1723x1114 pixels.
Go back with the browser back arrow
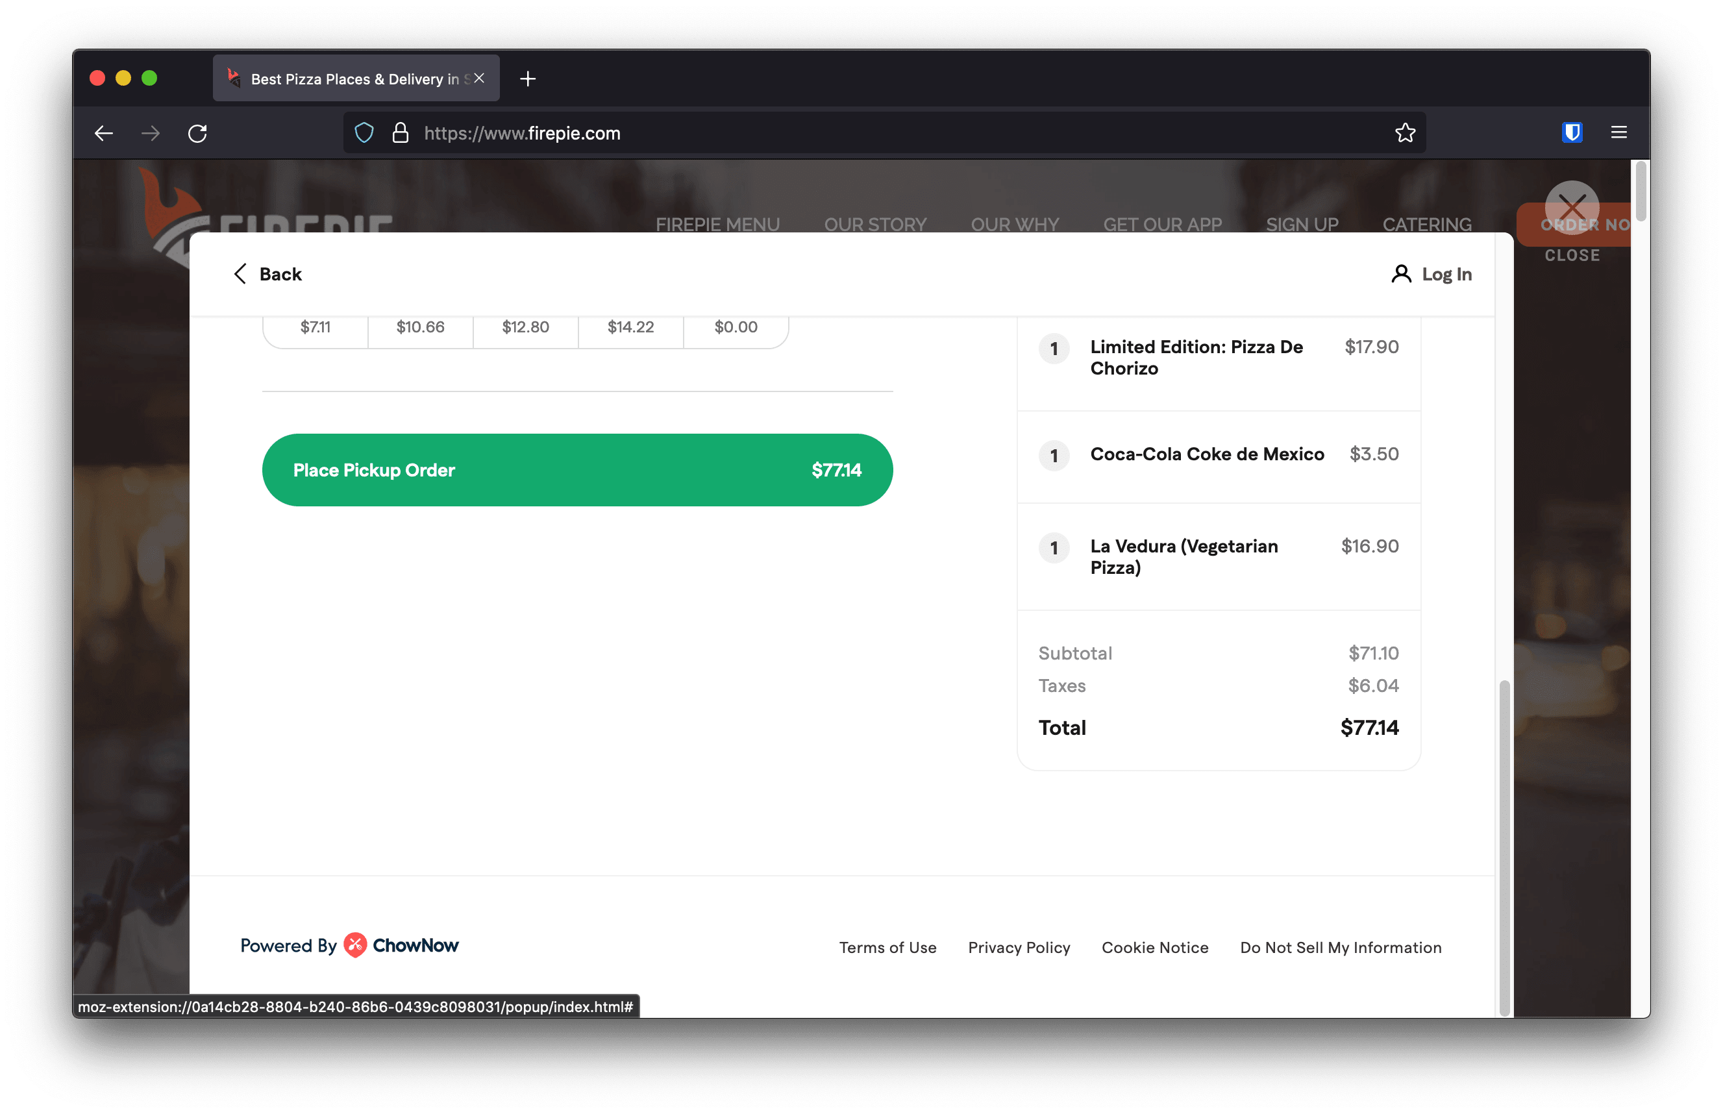click(x=103, y=133)
